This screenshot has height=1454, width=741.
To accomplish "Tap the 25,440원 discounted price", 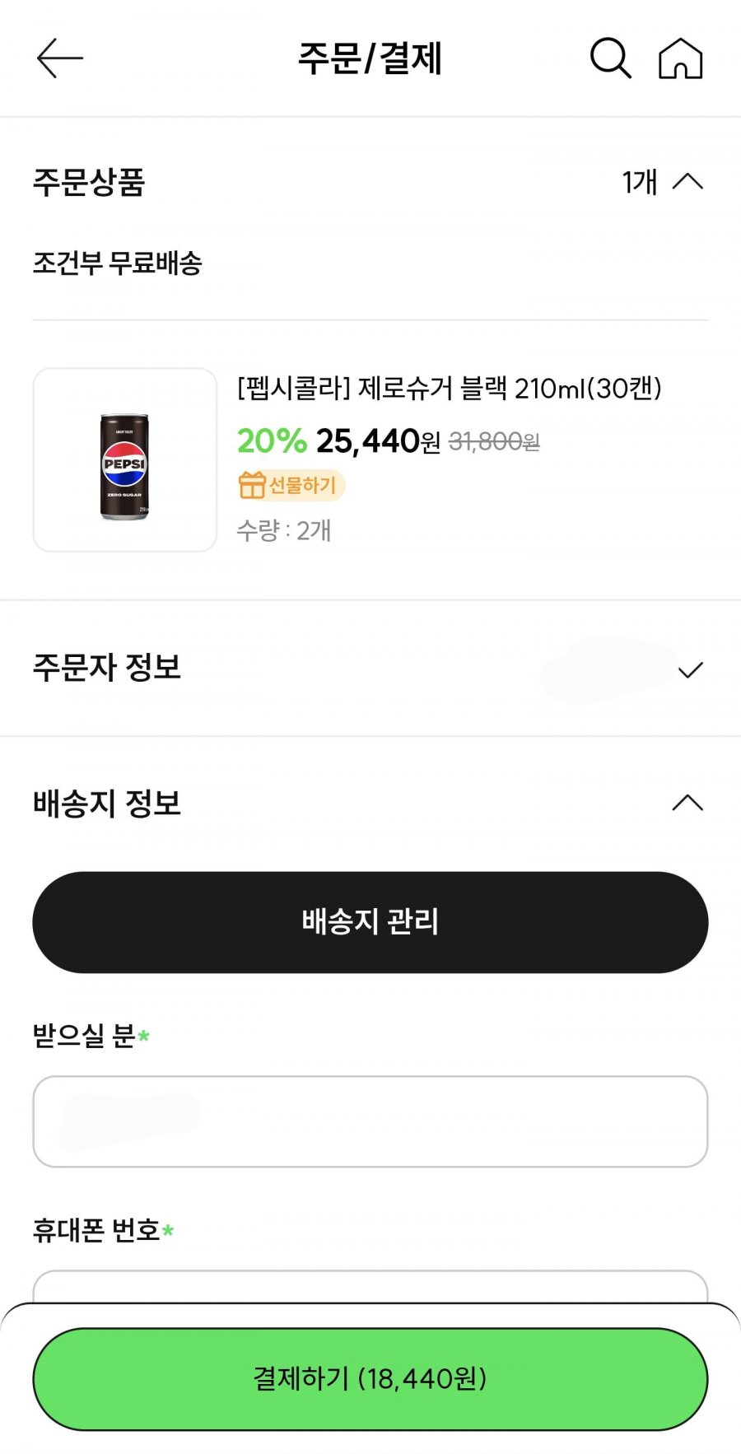I will [378, 441].
